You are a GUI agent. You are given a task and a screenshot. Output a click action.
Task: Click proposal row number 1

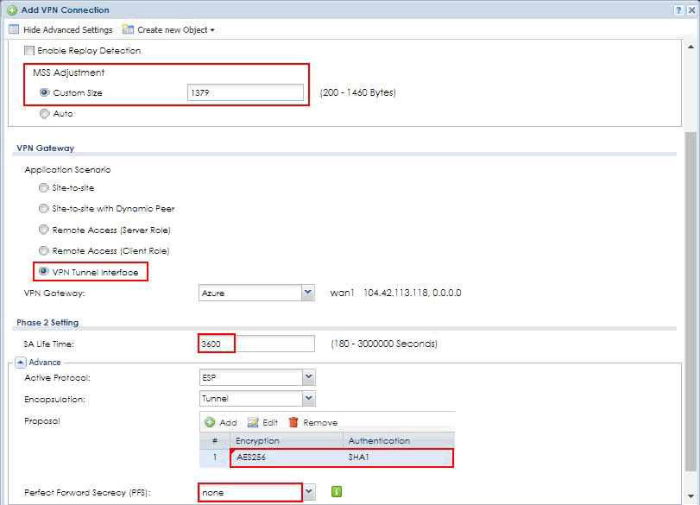click(215, 458)
